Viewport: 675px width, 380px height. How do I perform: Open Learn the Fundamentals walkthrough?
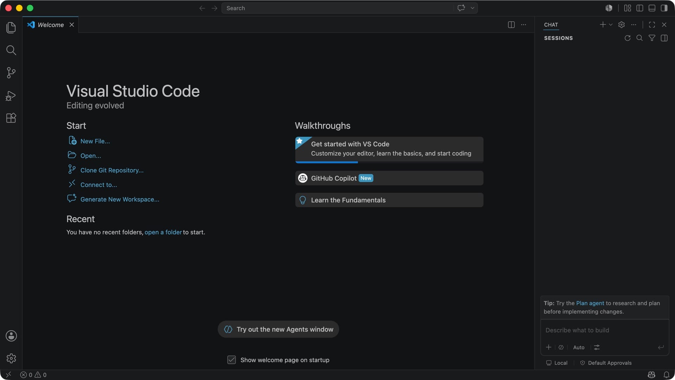click(x=389, y=200)
